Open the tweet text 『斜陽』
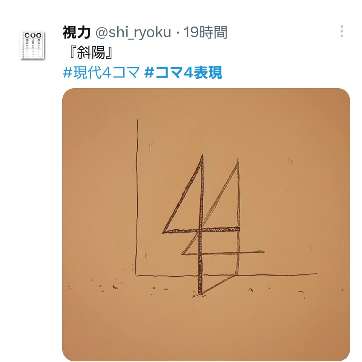 pyautogui.click(x=91, y=52)
